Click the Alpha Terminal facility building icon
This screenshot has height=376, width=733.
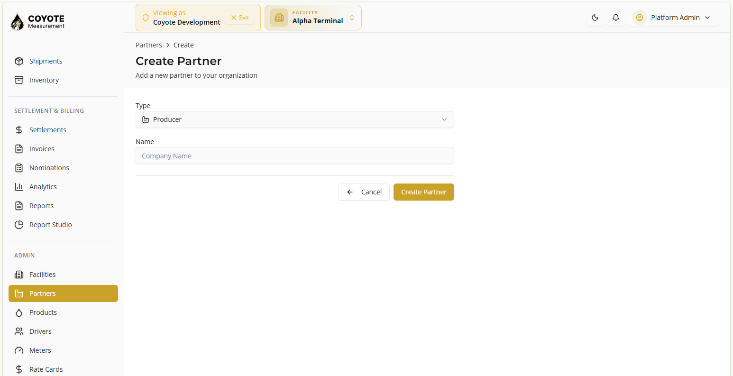click(x=279, y=18)
